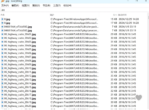Click icon beside 06_highway_cutin_20s17.jpg

tap(2, 95)
